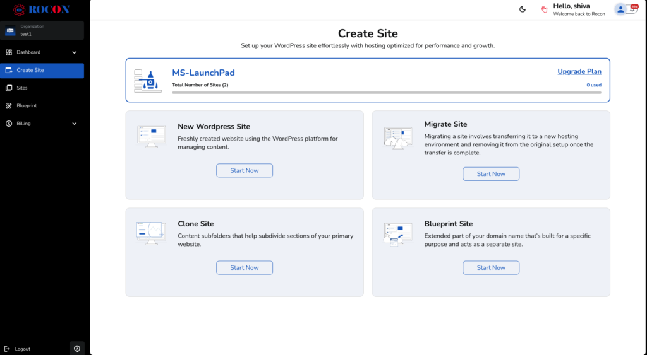Viewport: 647px width, 355px height.
Task: Start Now under New Wordpress Site
Action: tap(245, 171)
